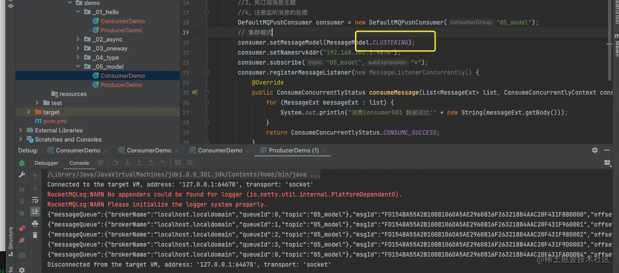Click the console Down stack trace arrow
Viewport: 619px width, 273px height.
point(35,188)
